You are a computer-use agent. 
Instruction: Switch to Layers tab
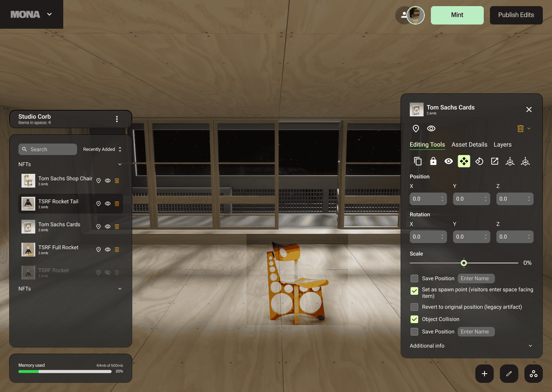click(x=503, y=145)
